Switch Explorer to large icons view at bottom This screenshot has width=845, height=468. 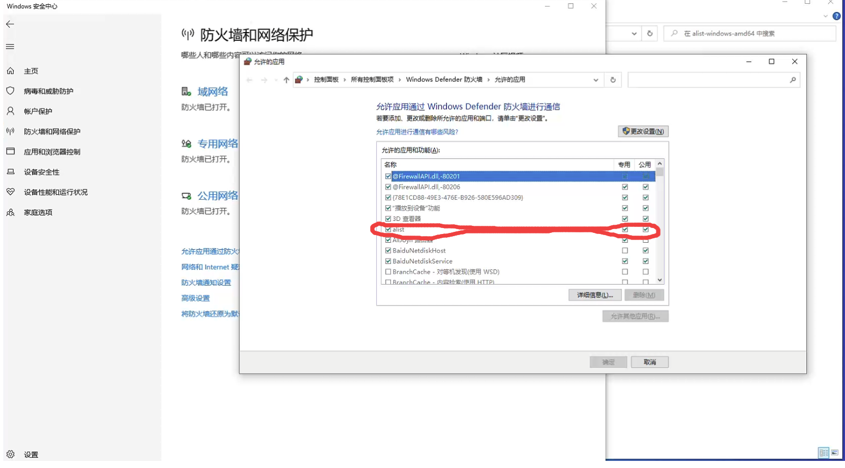(x=835, y=453)
